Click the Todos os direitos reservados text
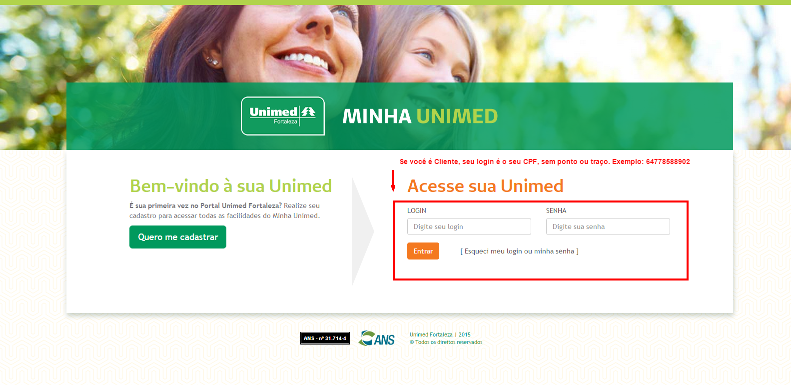This screenshot has height=385, width=791. pos(446,342)
